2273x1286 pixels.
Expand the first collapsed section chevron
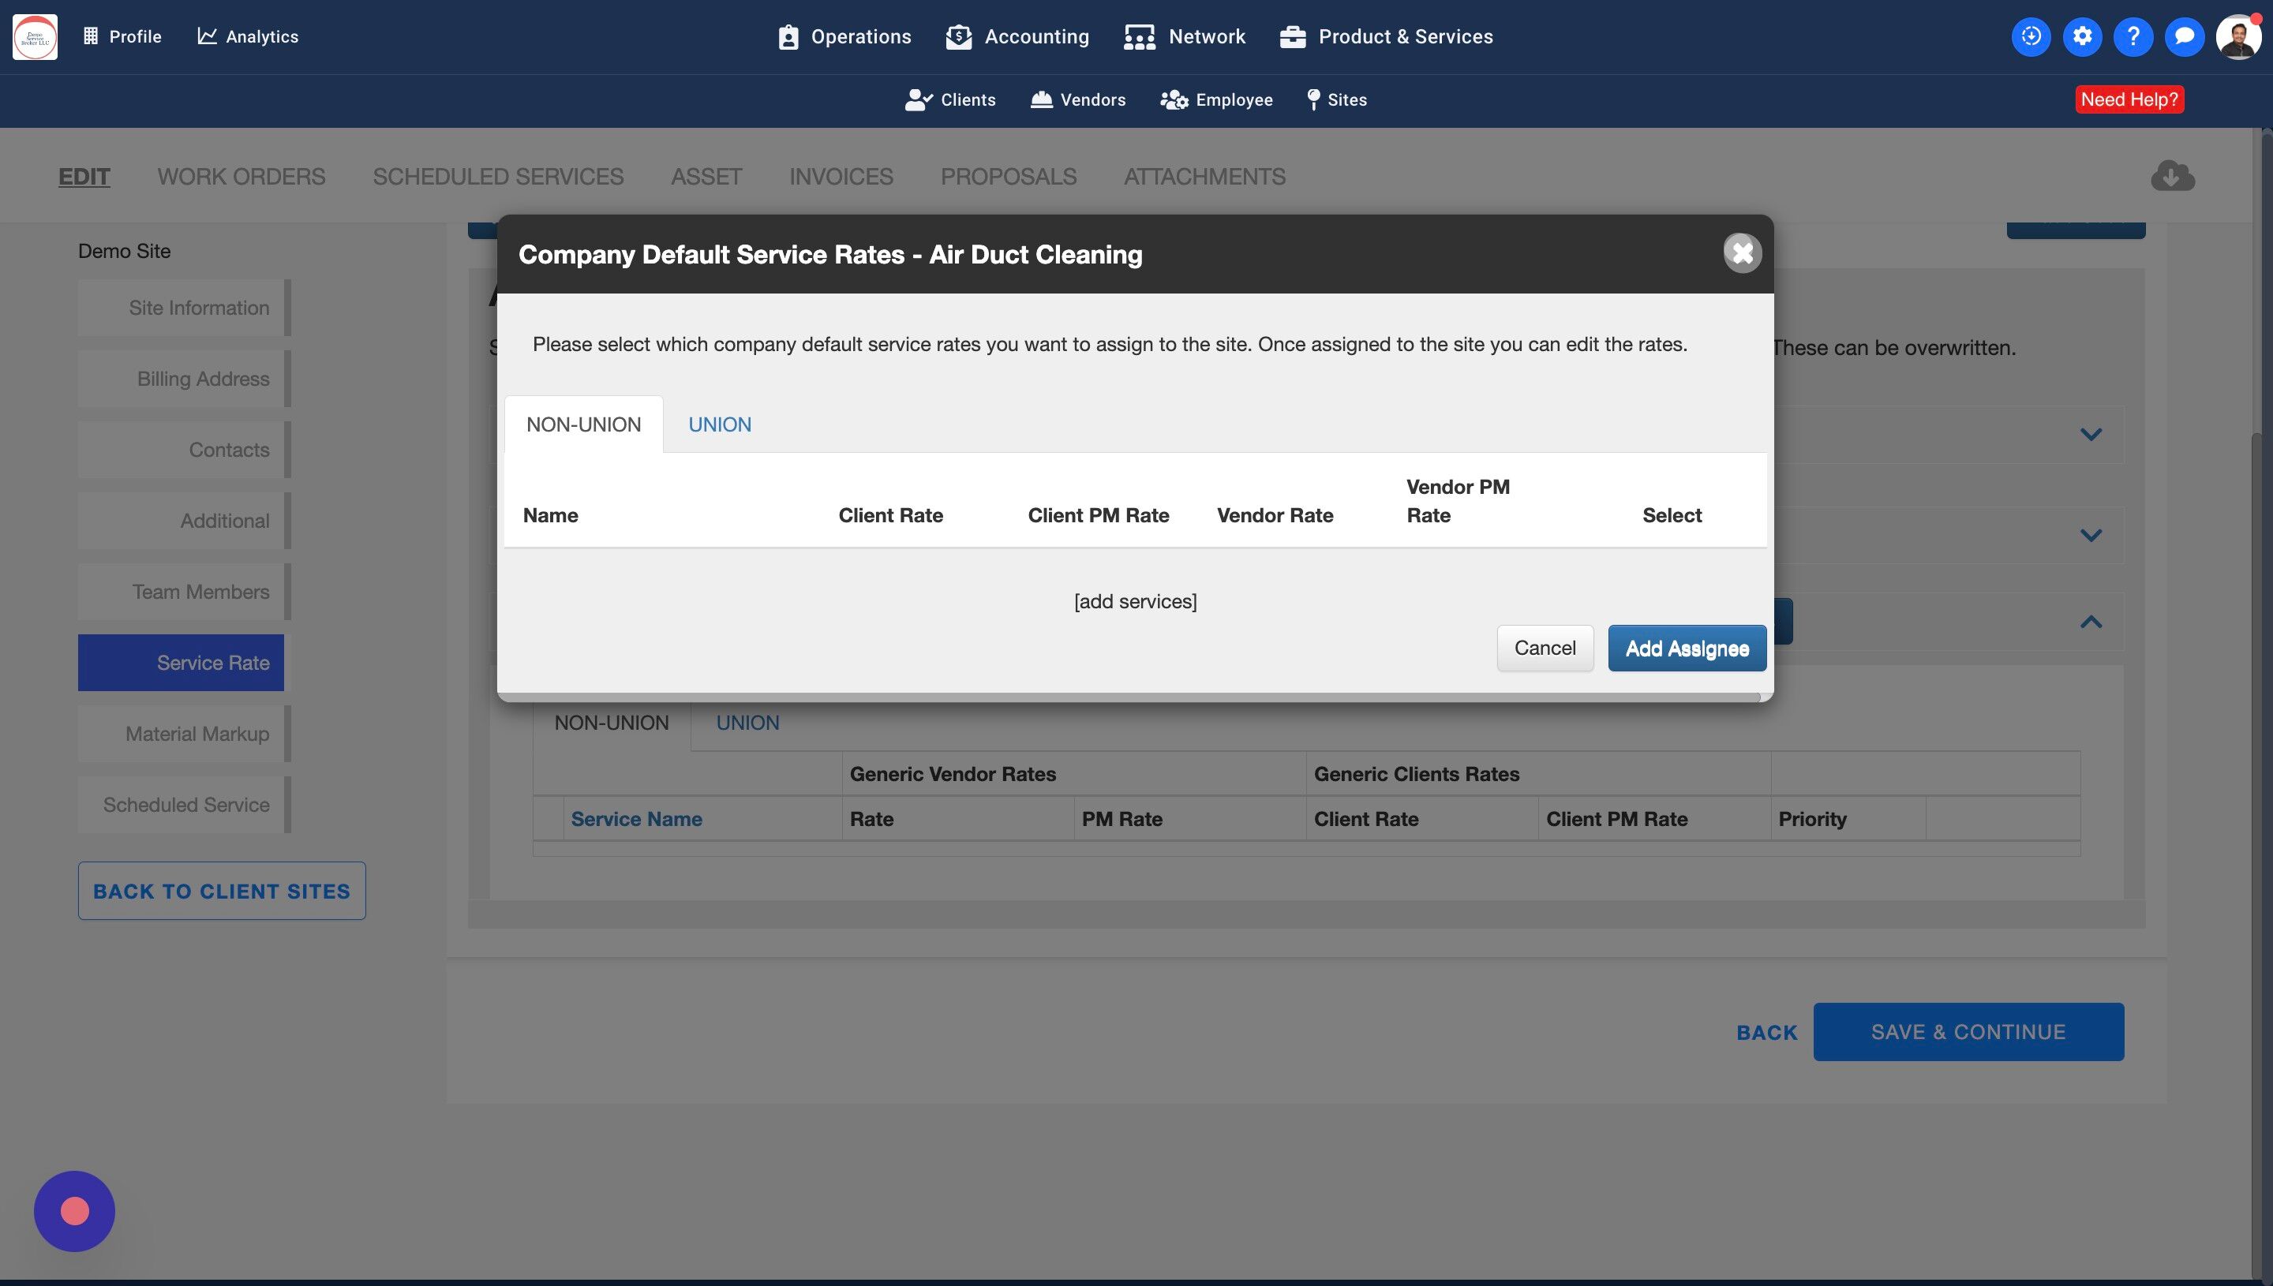click(x=2090, y=435)
